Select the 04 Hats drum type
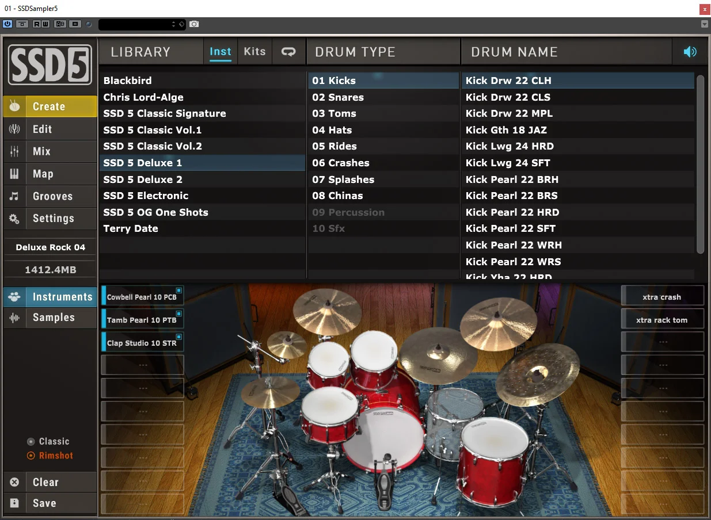Screen dimensions: 711x520 point(383,130)
